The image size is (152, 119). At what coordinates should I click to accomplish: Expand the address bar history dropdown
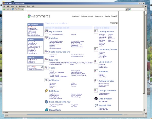[126, 9]
